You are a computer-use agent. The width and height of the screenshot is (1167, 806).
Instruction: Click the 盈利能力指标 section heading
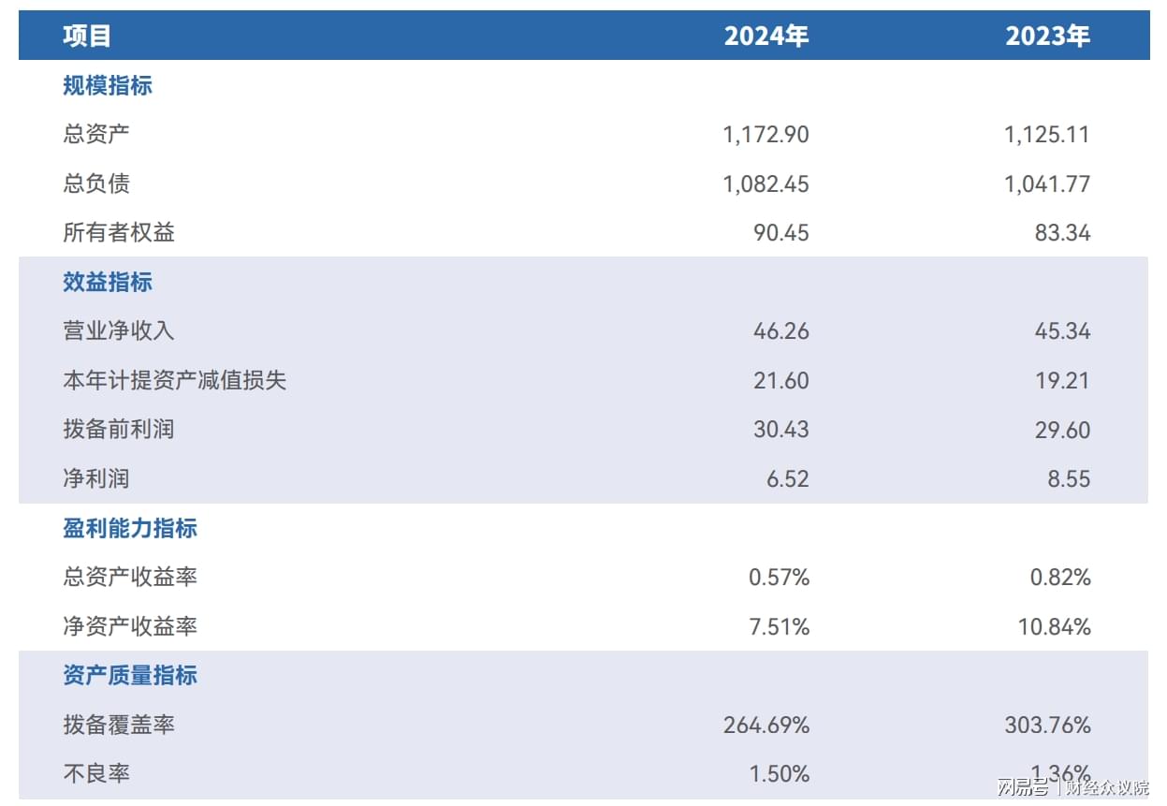point(130,528)
